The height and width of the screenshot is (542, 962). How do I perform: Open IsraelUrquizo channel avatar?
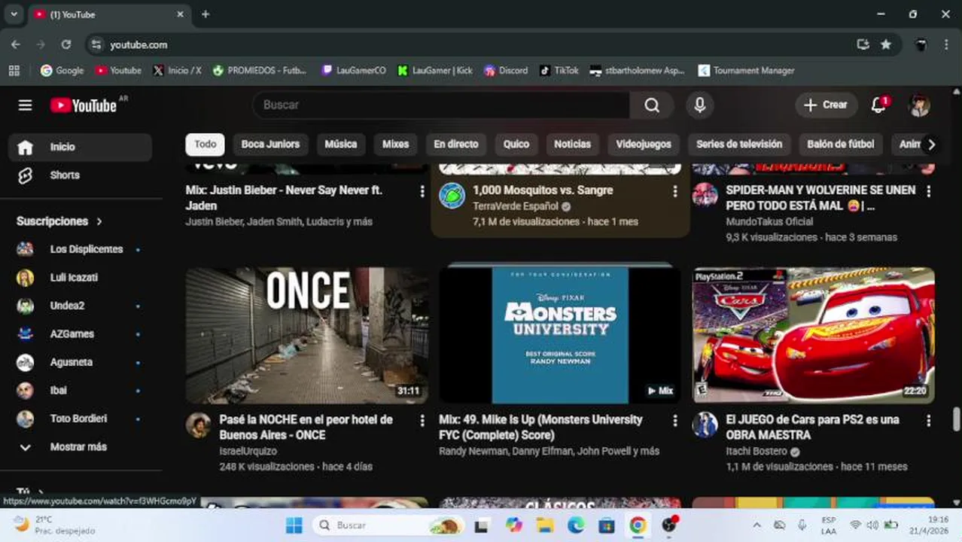coord(199,425)
